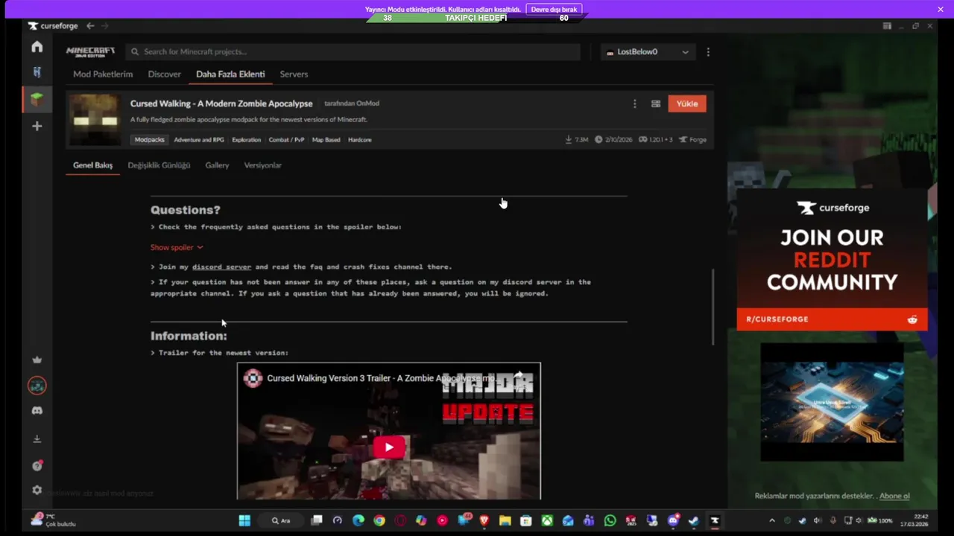Viewport: 954px width, 536px height.
Task: Select the Daha Fazla Eklenti tab
Action: [x=230, y=74]
